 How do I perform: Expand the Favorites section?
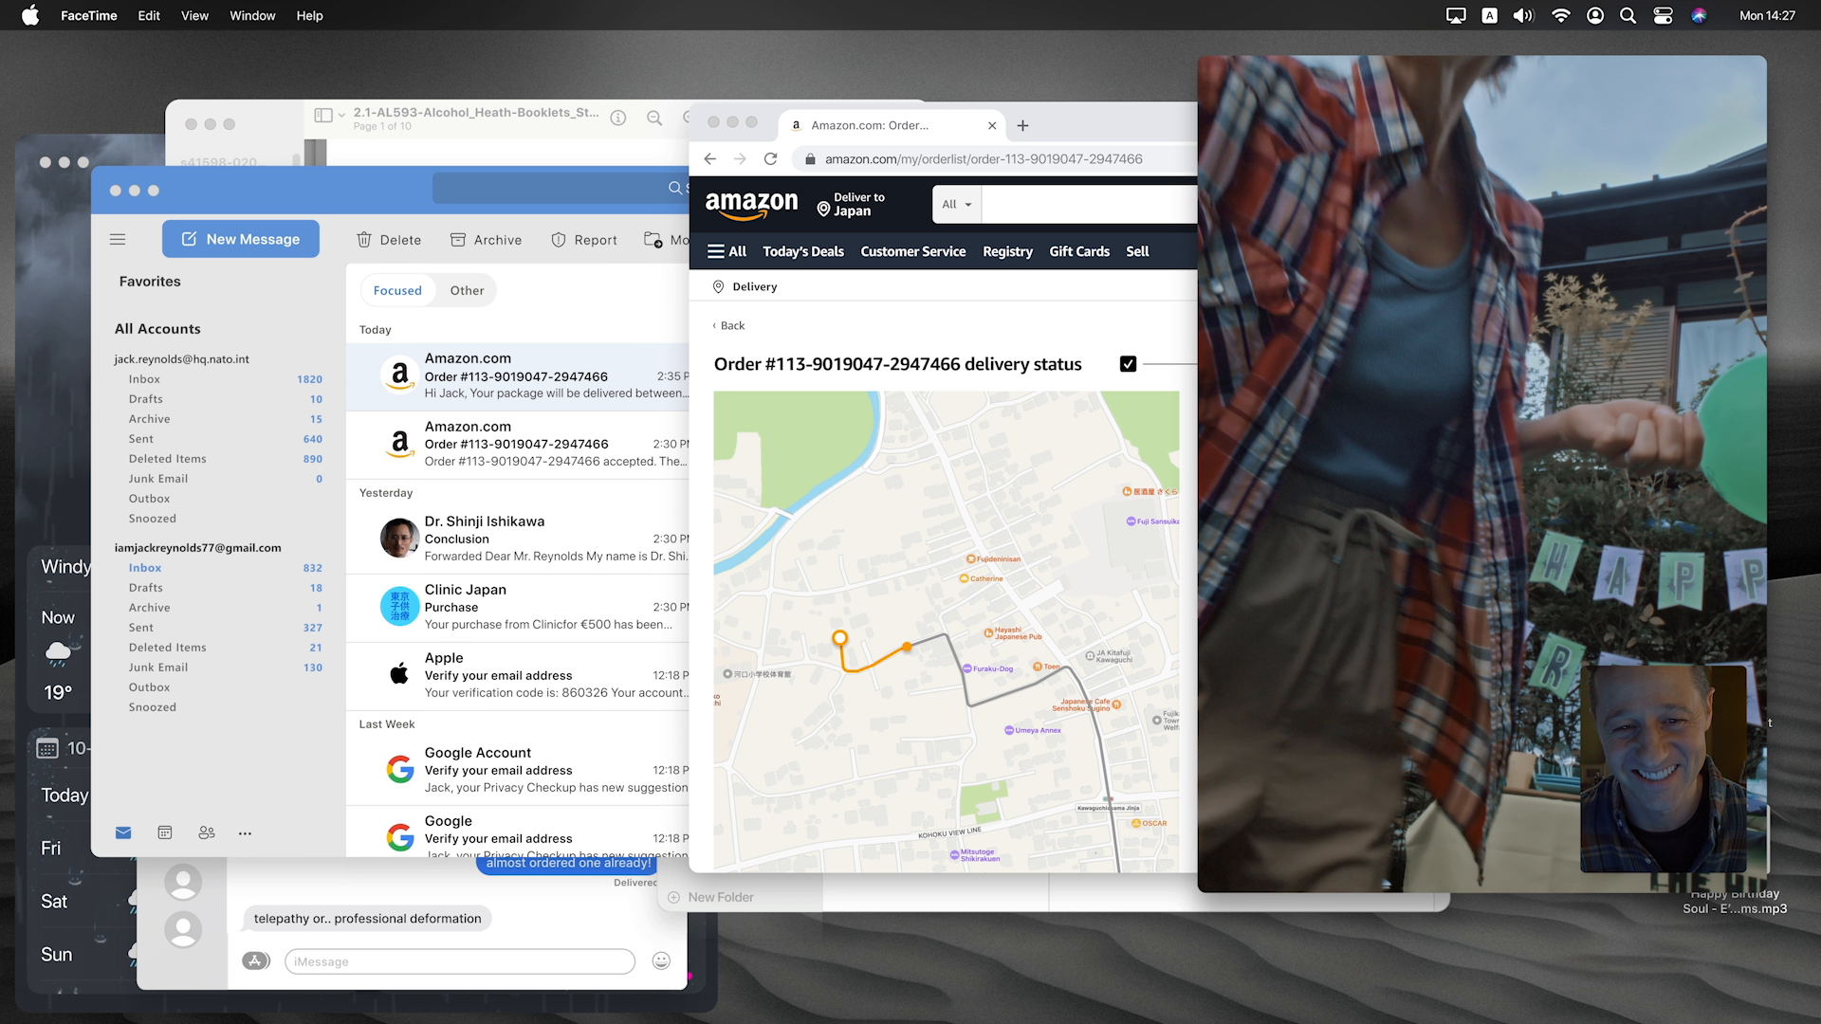tap(150, 282)
